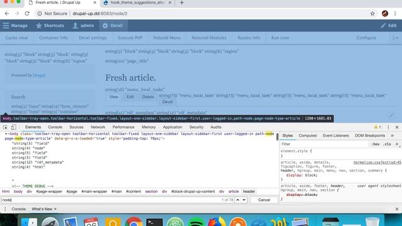Switch to the Network panel
Image resolution: width=402 pixels, height=226 pixels.
98,127
